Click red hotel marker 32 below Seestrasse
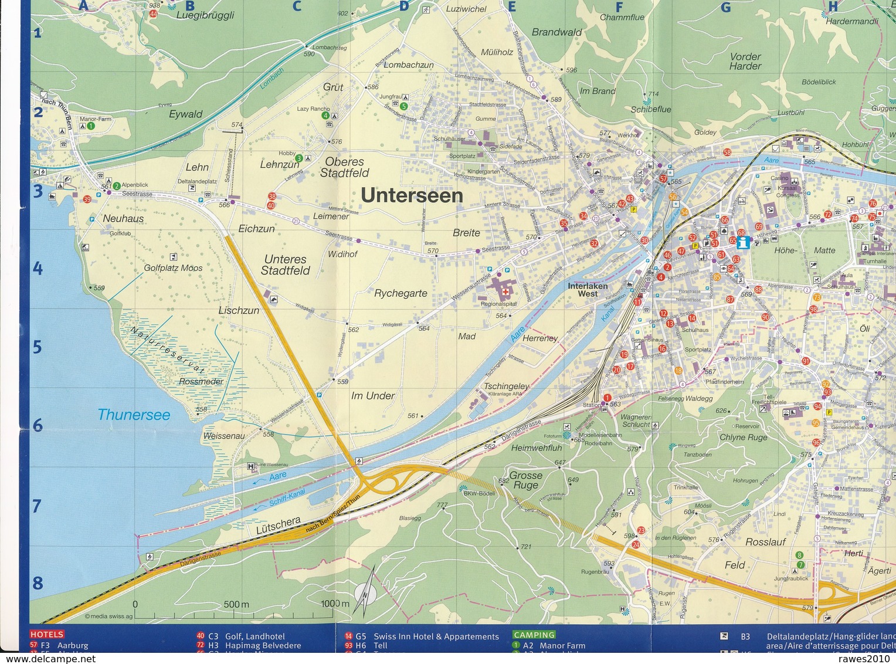896x664 pixels. coord(594,243)
